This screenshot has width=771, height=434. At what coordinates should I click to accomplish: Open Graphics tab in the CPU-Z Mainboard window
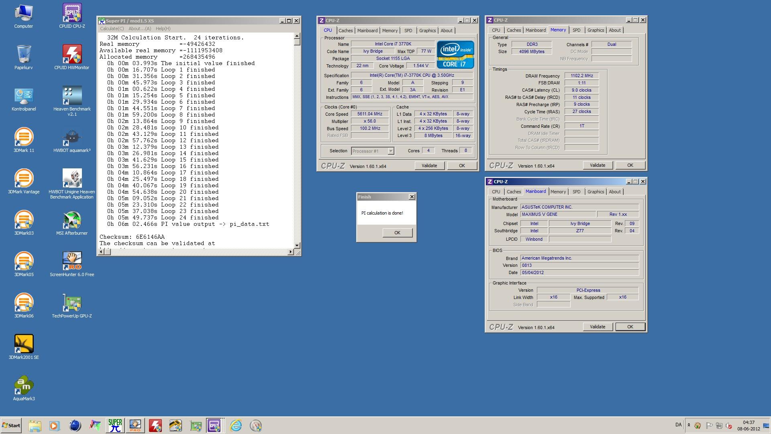coord(596,192)
